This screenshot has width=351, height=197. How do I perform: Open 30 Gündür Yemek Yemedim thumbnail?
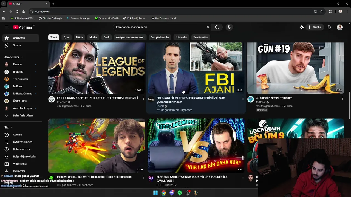pos(295,68)
